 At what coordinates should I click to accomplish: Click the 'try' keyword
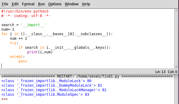click(x=13, y=43)
